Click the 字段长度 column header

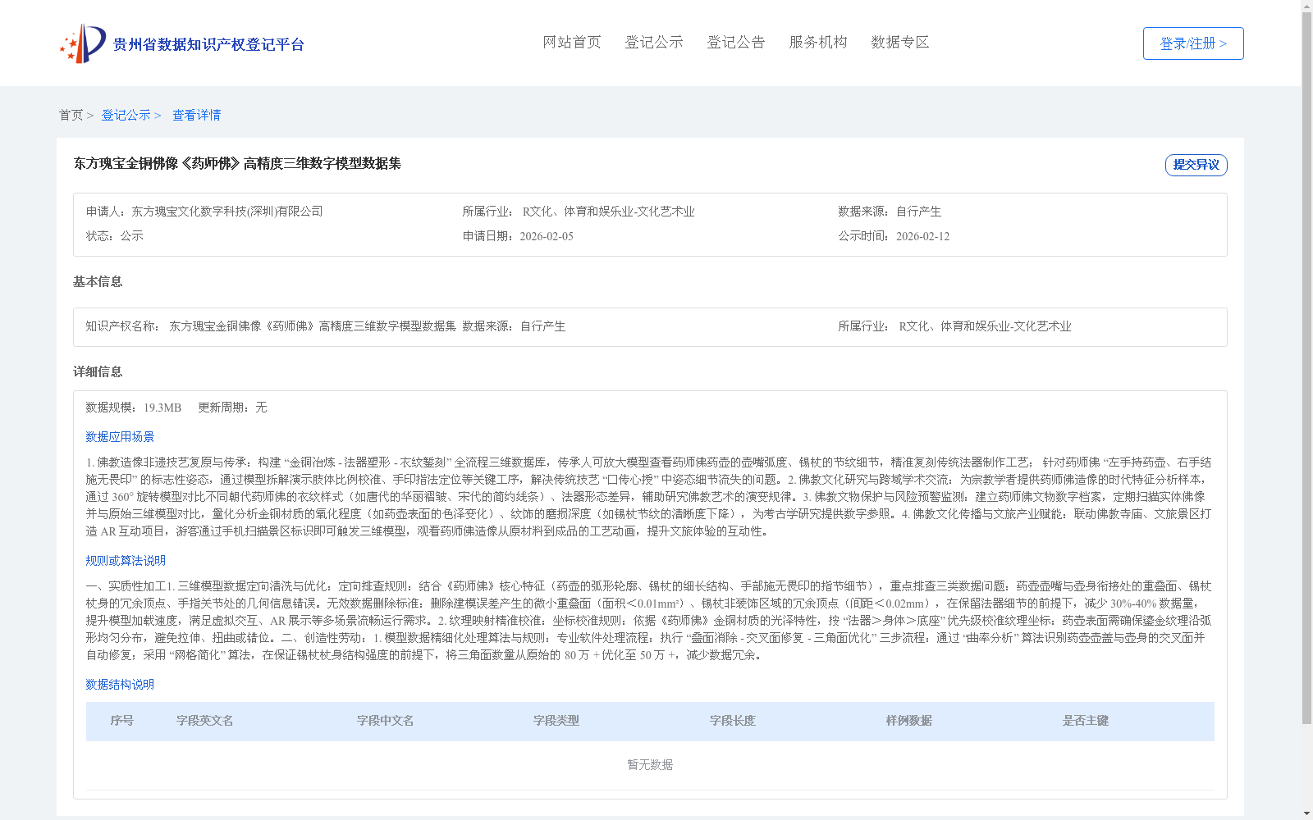[732, 721]
